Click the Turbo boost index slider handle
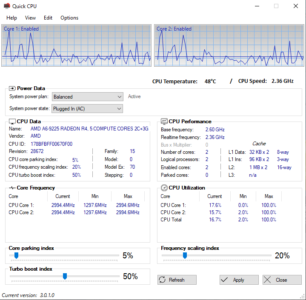The image size is (306, 300). [x=65, y=276]
